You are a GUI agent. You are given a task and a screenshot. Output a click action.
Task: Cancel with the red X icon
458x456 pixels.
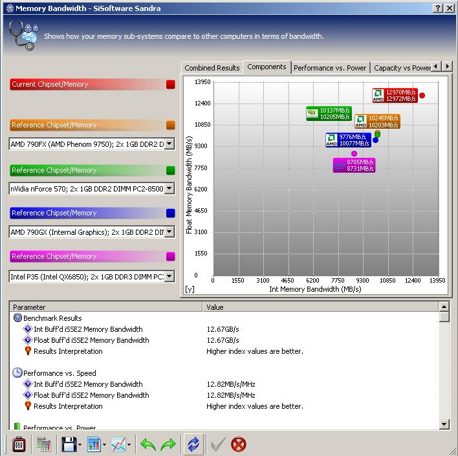(x=238, y=444)
